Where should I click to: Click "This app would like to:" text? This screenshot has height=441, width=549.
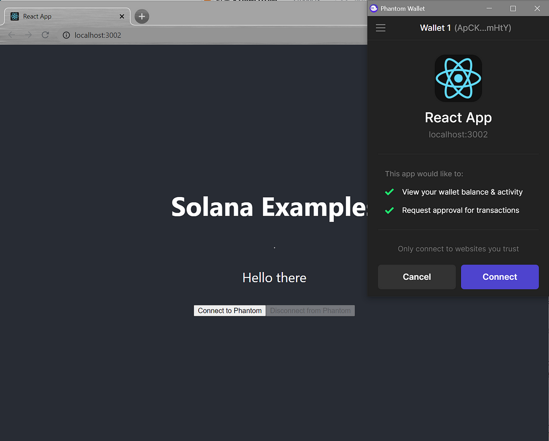click(424, 174)
